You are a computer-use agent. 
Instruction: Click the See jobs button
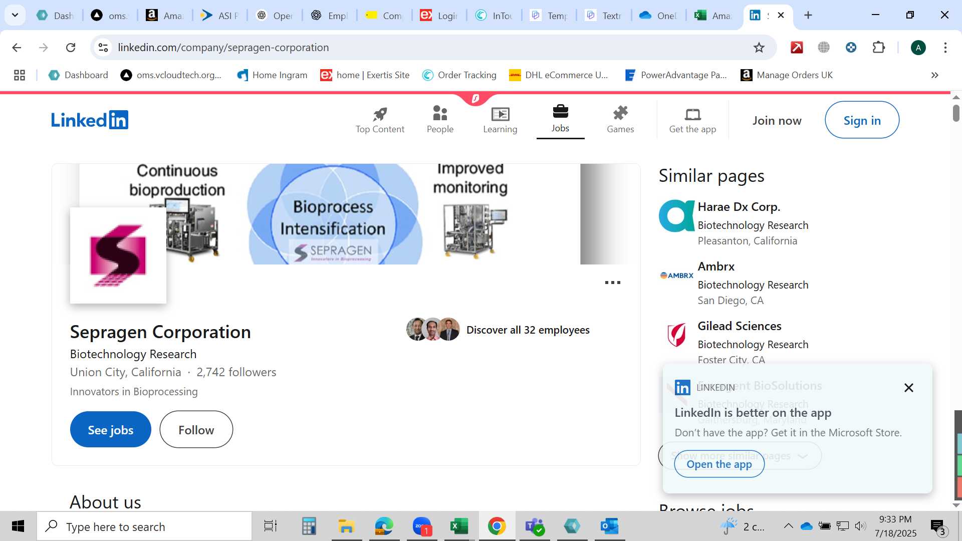(x=110, y=430)
